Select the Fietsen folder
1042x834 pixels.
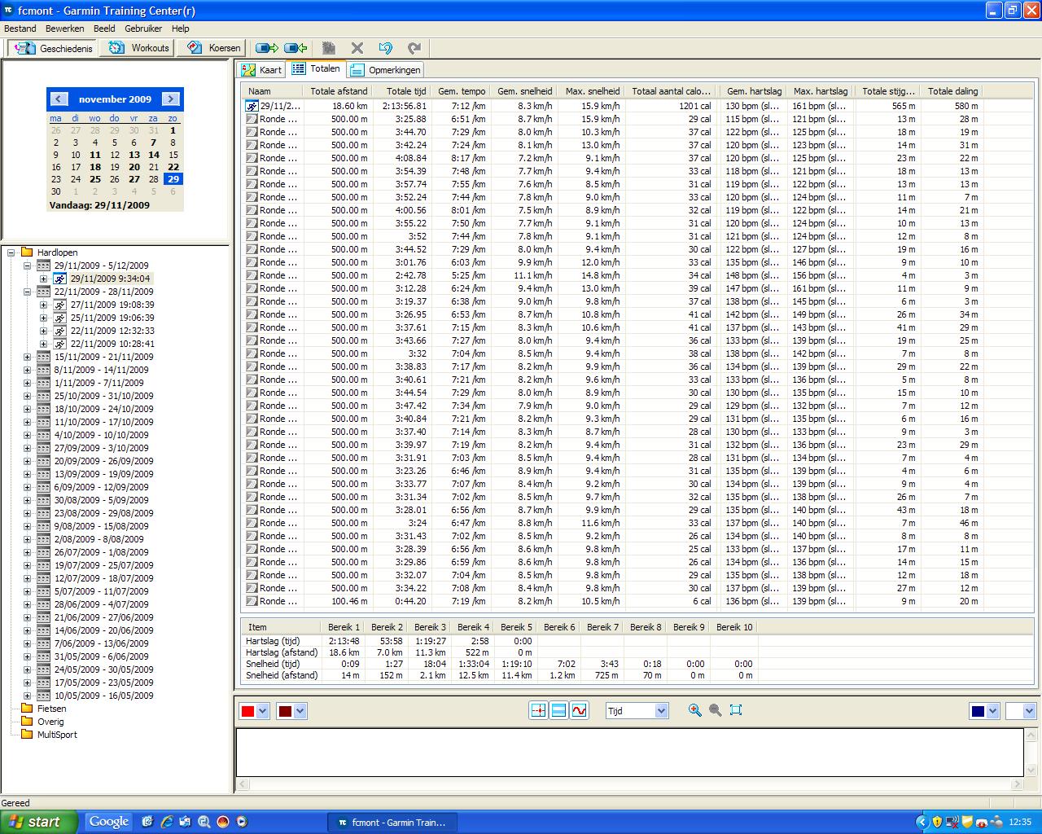pyautogui.click(x=52, y=709)
